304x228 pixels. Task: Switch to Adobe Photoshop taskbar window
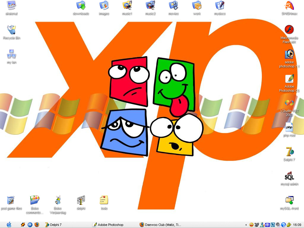[108, 225]
